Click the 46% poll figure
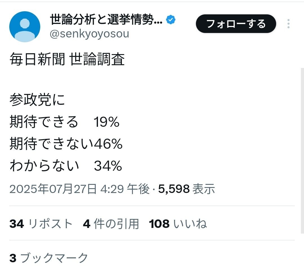Image resolution: width=304 pixels, height=273 pixels. (108, 144)
